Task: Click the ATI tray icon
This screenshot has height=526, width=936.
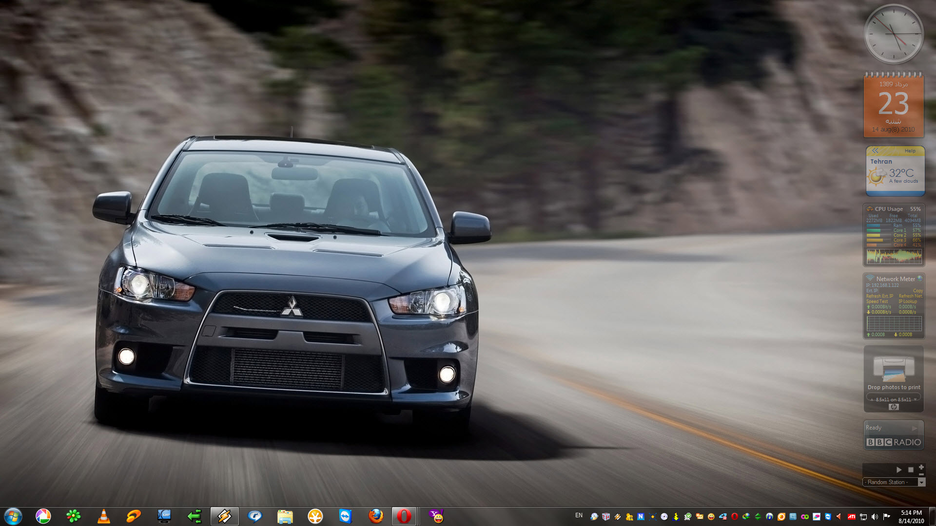Action: pos(852,517)
